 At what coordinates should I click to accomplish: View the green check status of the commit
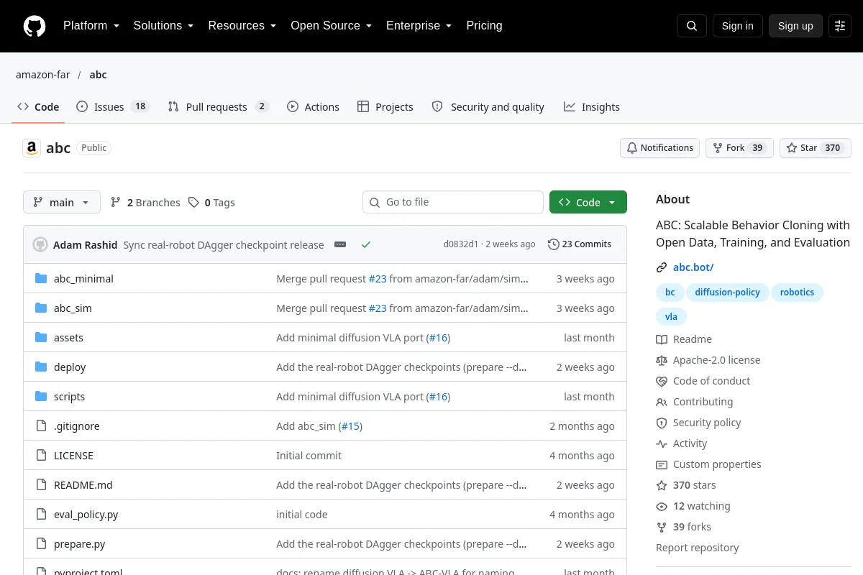point(366,244)
